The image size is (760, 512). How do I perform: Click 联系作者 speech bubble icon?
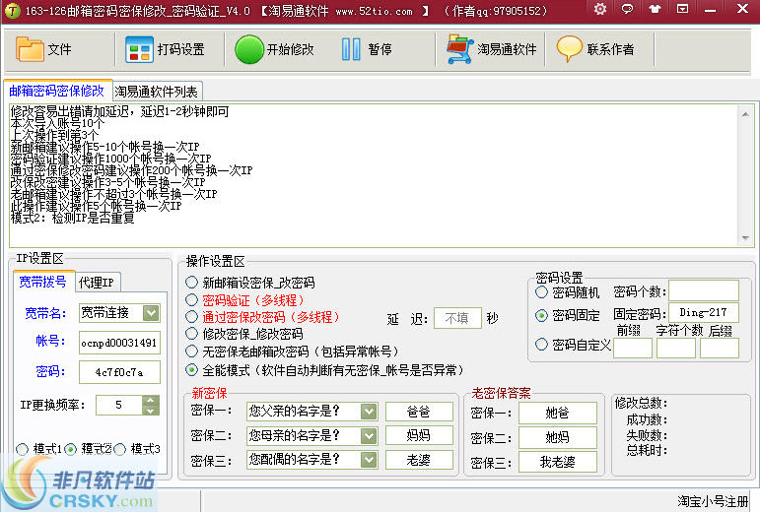point(569,49)
